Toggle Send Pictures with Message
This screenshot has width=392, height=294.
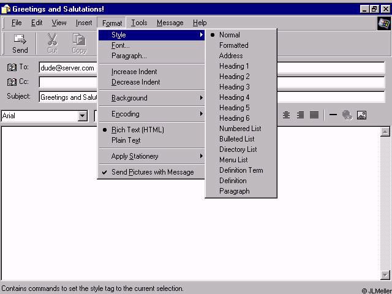[x=152, y=172]
